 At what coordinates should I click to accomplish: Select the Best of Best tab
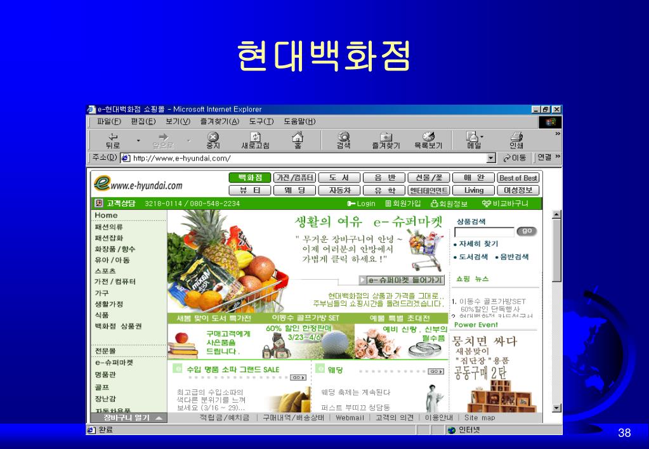[x=518, y=178]
